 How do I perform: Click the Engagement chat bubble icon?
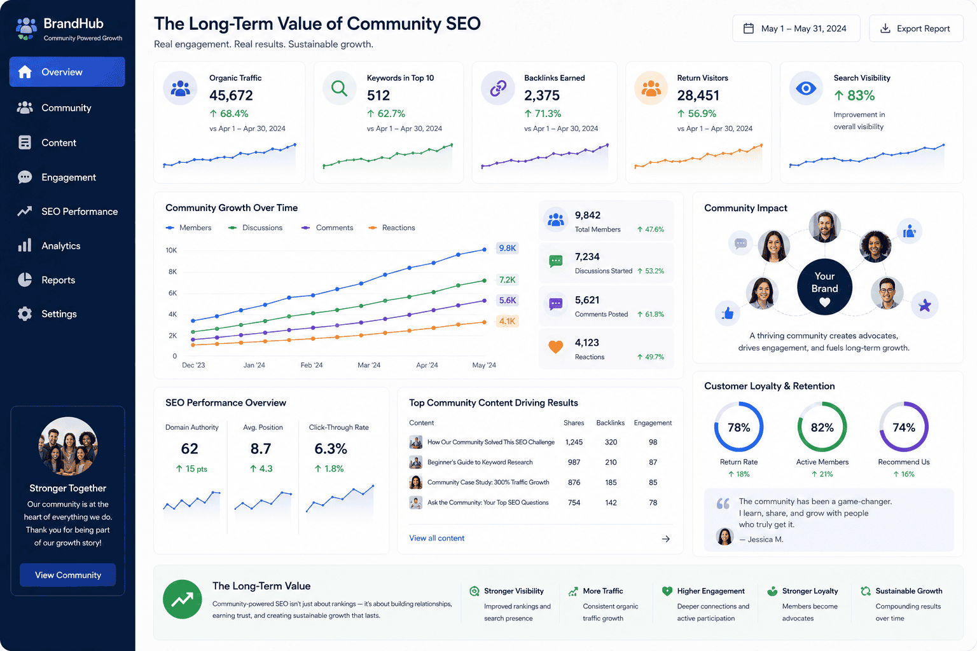coord(25,177)
